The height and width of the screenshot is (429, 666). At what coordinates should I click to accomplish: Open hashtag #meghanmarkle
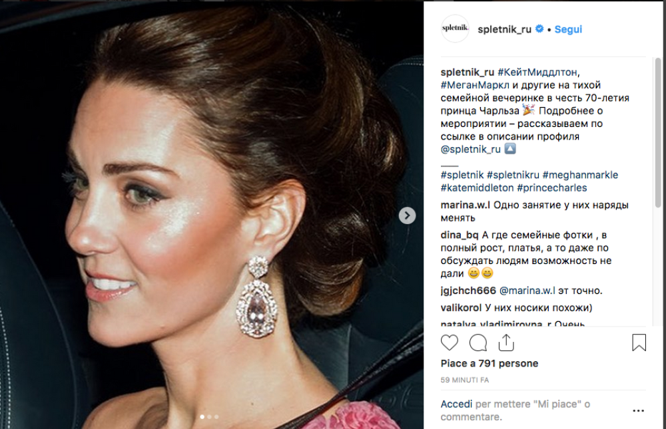coord(580,175)
